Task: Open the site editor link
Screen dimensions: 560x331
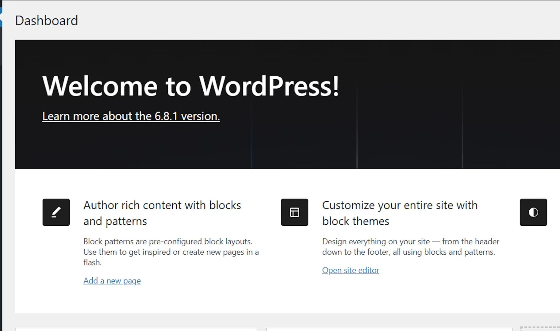Action: click(351, 270)
